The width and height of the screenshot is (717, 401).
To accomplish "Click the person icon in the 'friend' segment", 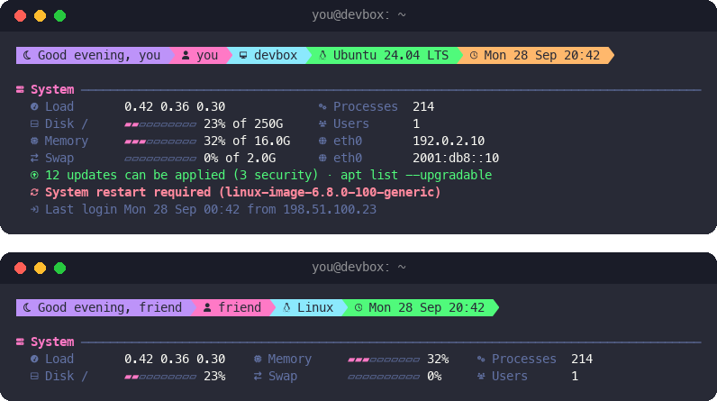I will click(207, 307).
